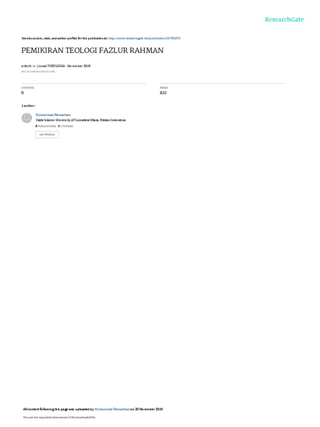
Task: Click the 'See discussions, stats, and author profiles' text
Action: coord(65,38)
